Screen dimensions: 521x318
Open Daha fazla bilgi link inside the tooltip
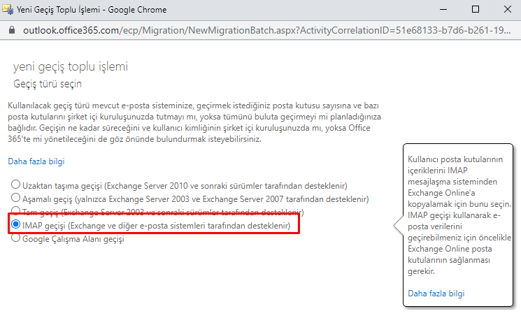pyautogui.click(x=435, y=293)
